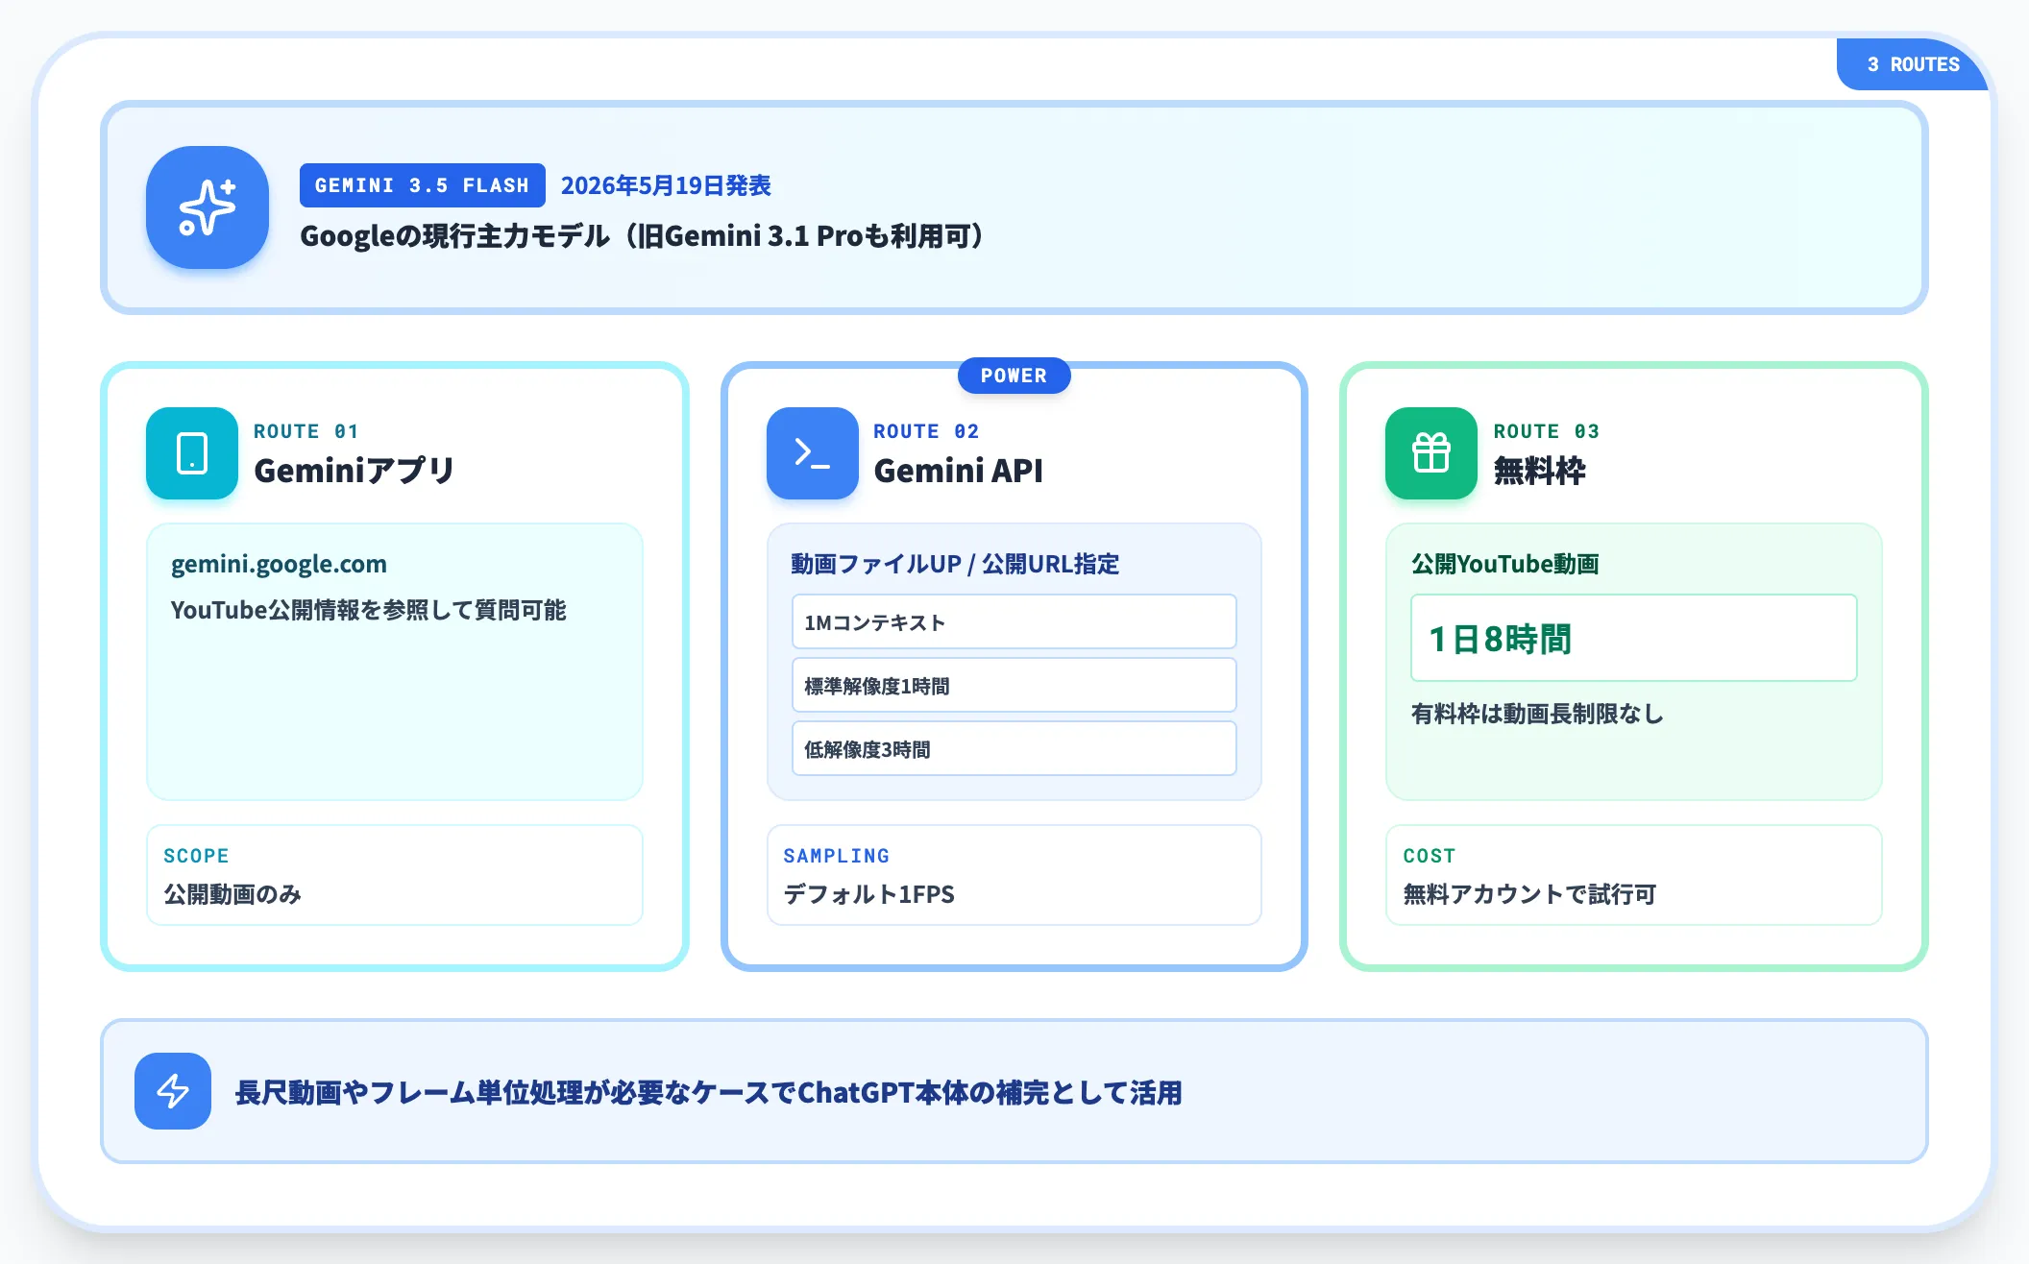
Task: Click the SCOPE label
Action: [x=196, y=856]
